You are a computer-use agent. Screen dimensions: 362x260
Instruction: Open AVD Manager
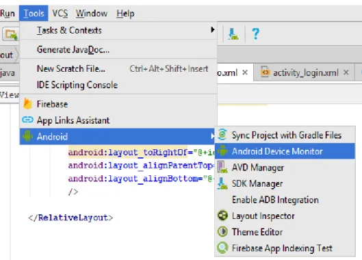285,168
